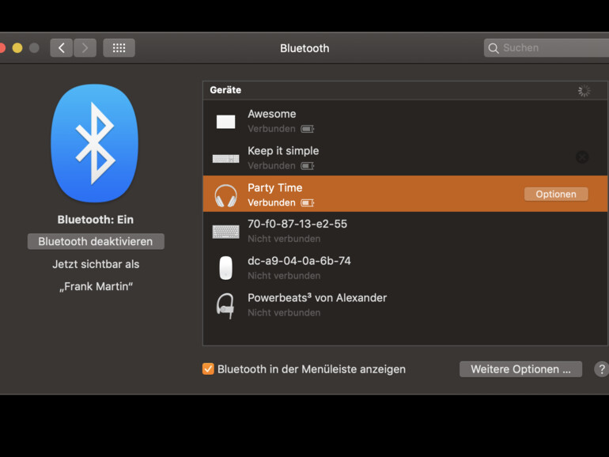Click the battery icon of Keep it simple
Screen dimensions: 609x457
tap(307, 166)
